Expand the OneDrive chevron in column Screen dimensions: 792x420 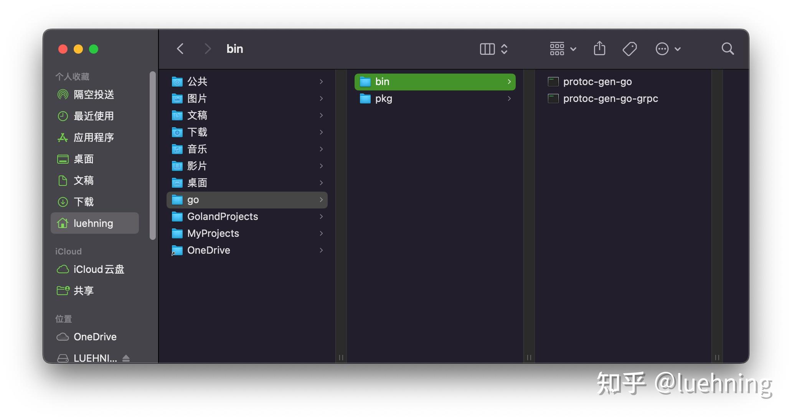tap(321, 250)
